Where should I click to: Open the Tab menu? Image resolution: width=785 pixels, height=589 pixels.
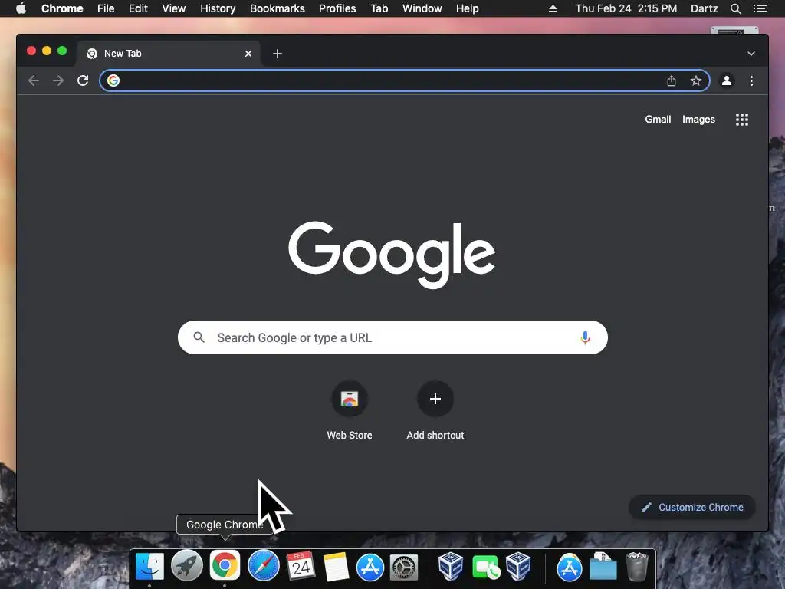[379, 8]
